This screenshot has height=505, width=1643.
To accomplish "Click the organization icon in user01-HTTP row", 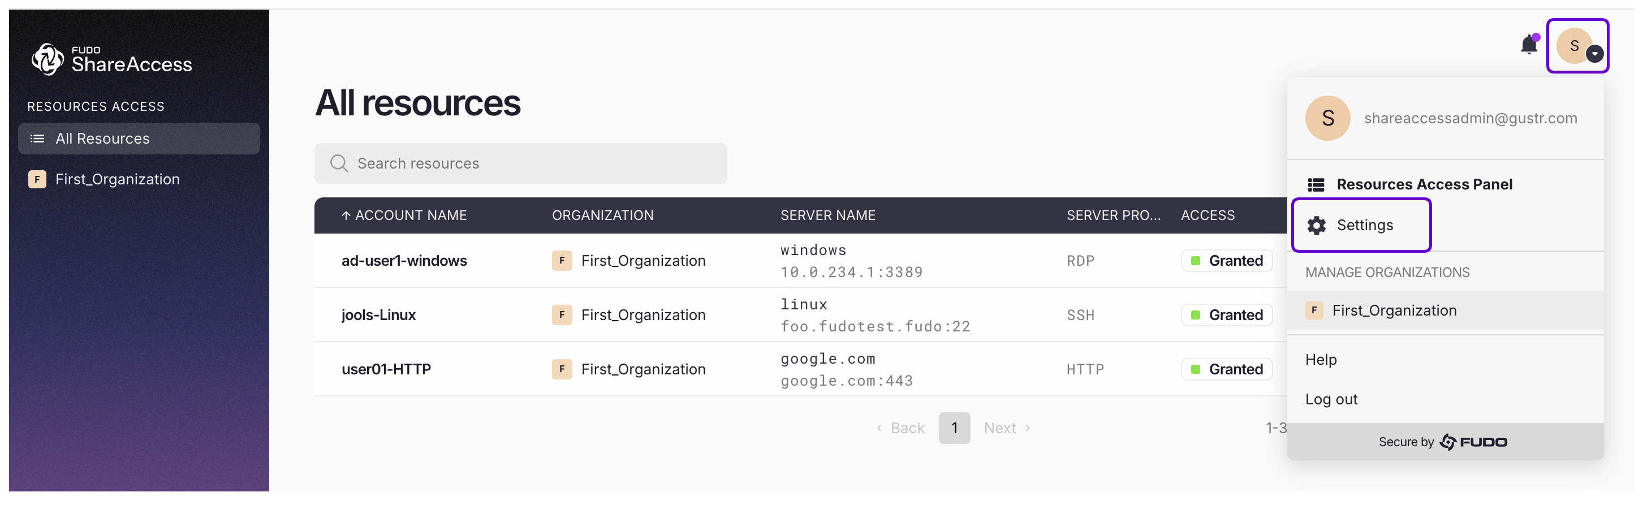I will click(561, 369).
